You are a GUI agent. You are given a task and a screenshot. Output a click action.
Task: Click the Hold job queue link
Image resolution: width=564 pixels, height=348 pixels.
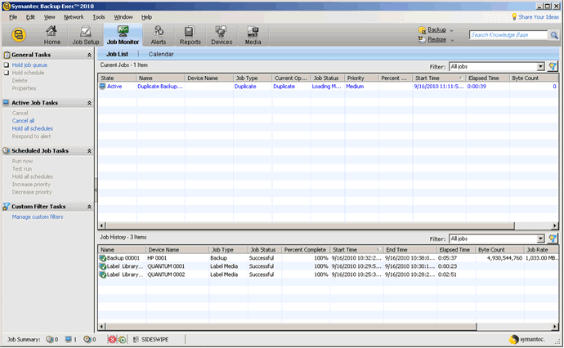click(29, 65)
